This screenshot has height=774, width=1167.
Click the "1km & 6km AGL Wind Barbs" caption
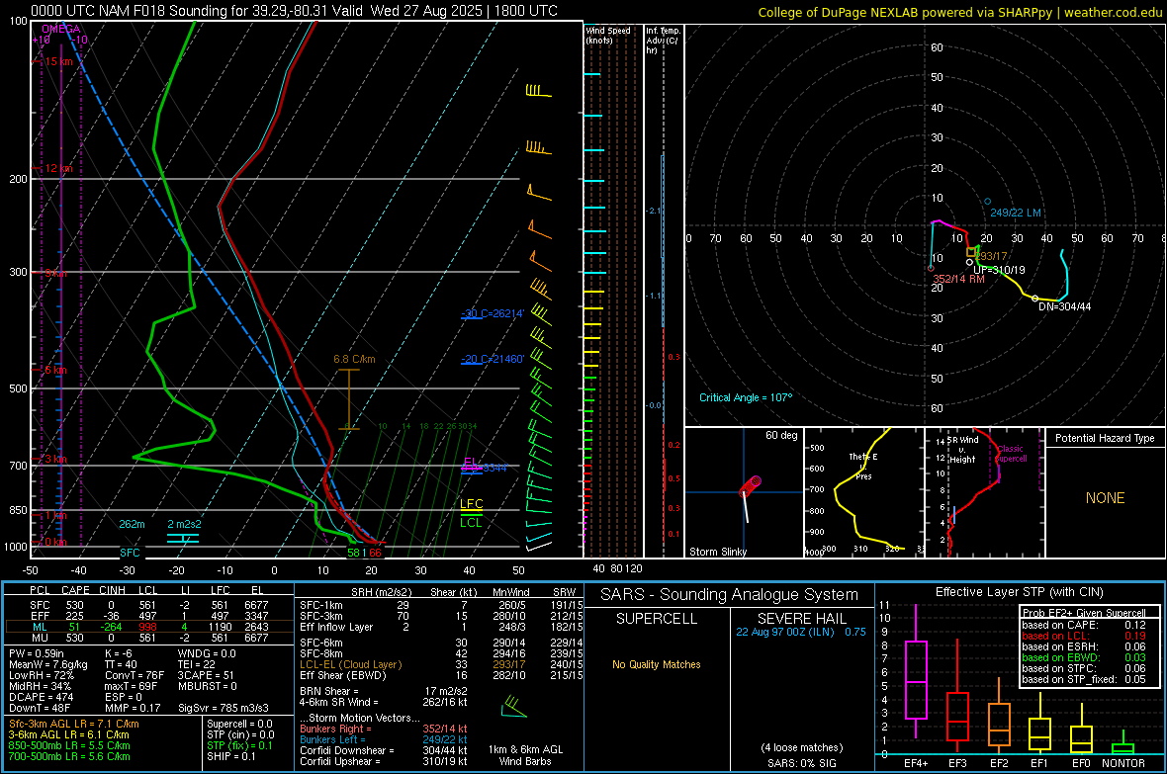525,755
